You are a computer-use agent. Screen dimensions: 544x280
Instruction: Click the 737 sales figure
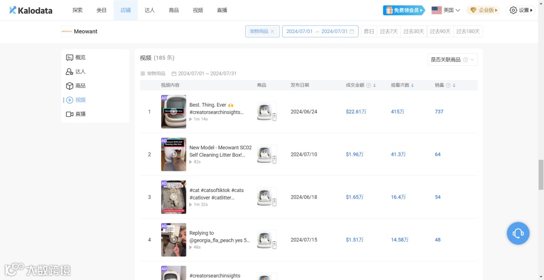(439, 112)
